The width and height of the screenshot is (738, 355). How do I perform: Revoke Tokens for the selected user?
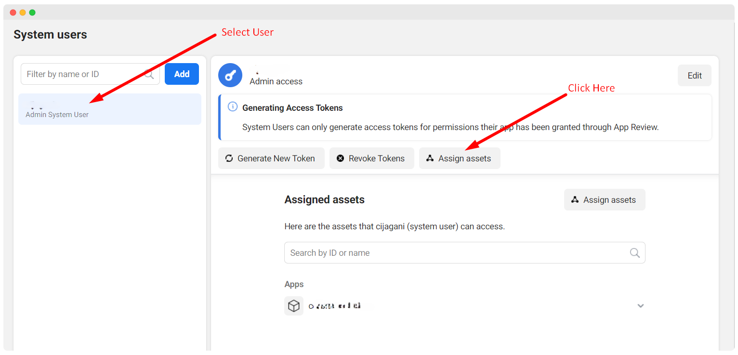(x=371, y=158)
